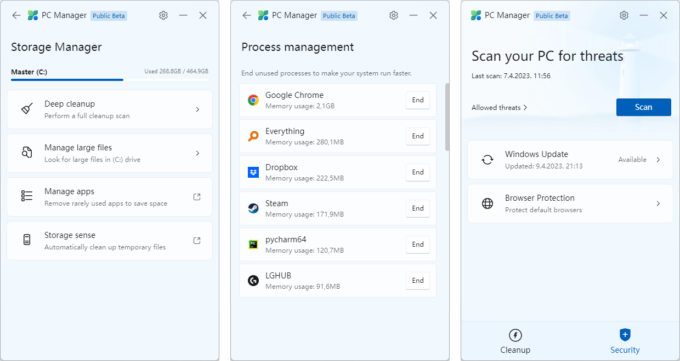
Task: Click the PC Manager logo in Security window
Action: [476, 15]
